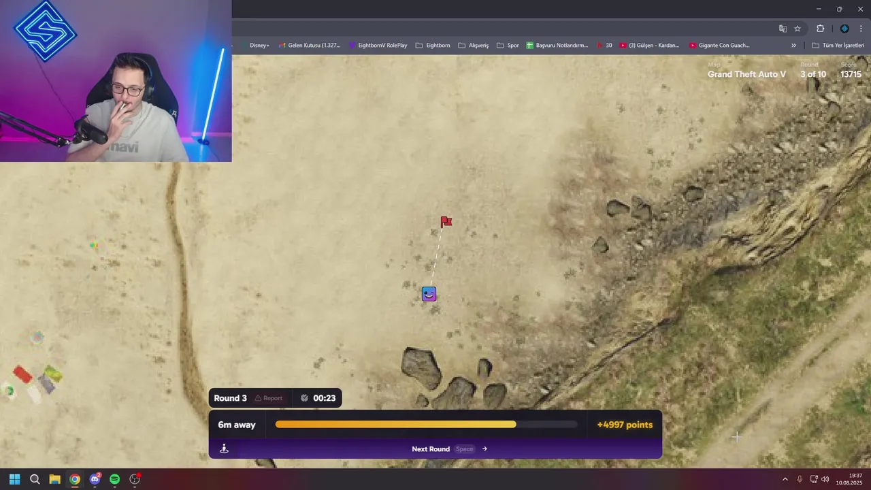Click the 00:23 timer value

tap(324, 398)
